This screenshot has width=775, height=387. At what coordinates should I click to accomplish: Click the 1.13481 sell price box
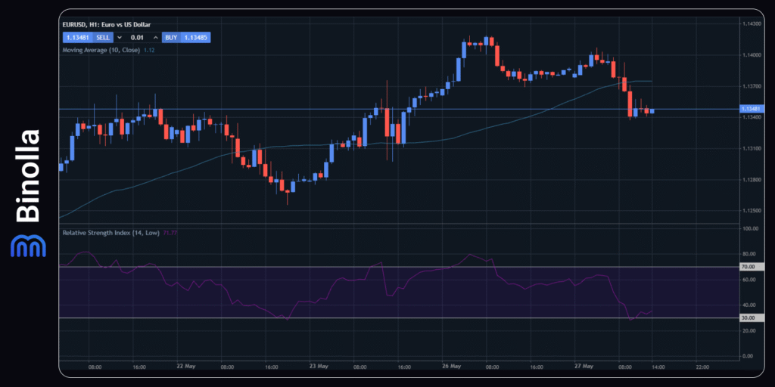pyautogui.click(x=77, y=37)
